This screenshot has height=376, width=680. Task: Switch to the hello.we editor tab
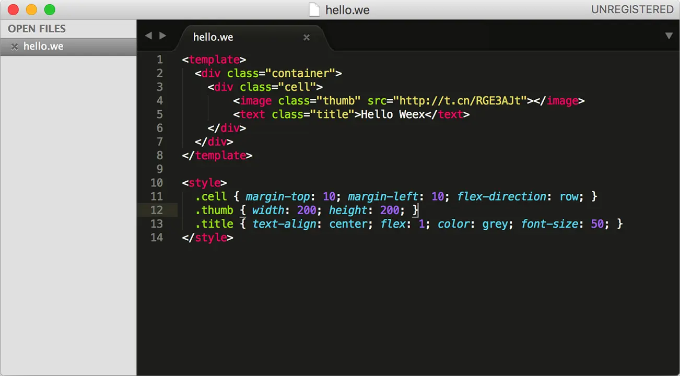213,37
